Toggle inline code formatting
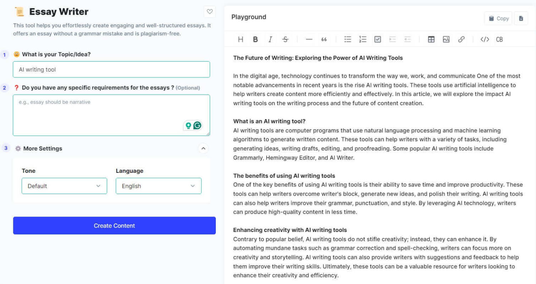This screenshot has width=536, height=284. coord(485,40)
